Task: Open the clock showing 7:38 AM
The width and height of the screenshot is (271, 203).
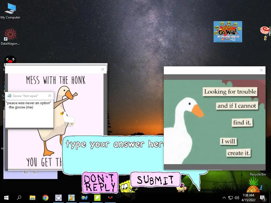Action: point(248,198)
